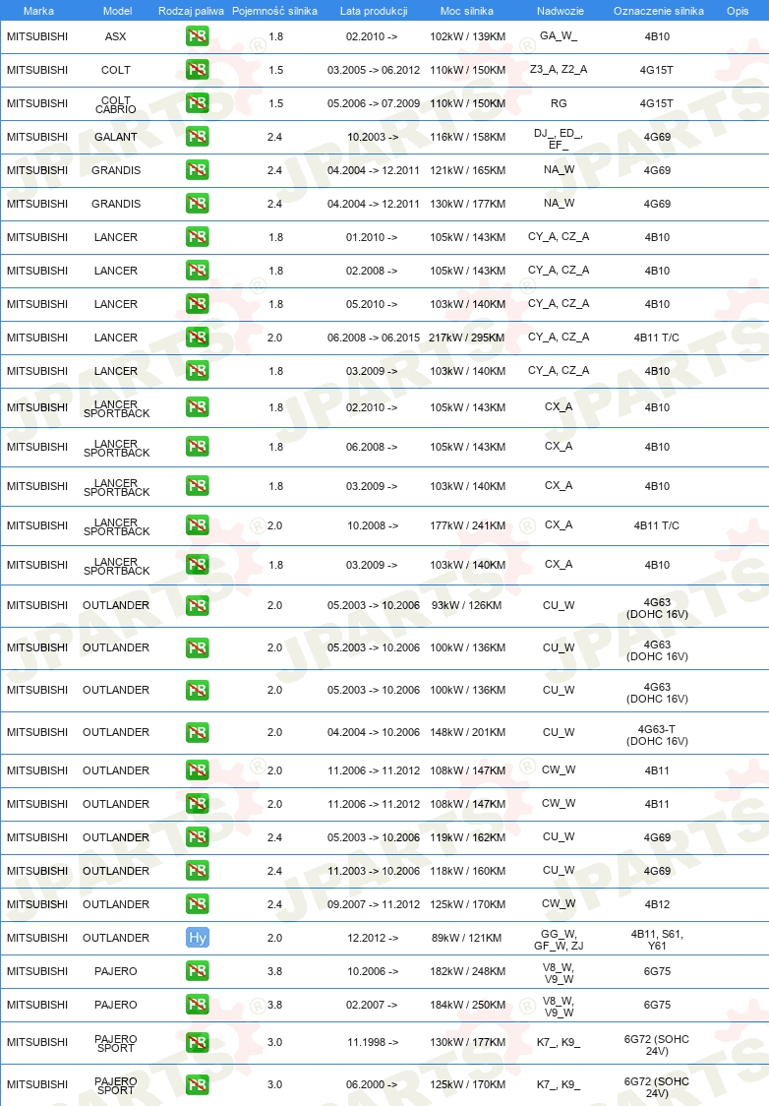Click the production date 06.2000 ->
Screen dimensions: 769x1106
coord(372,1084)
